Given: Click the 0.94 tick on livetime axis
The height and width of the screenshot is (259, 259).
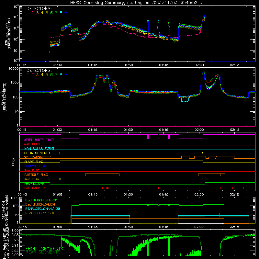Looking at the screenshot, I should click(x=15, y=245).
